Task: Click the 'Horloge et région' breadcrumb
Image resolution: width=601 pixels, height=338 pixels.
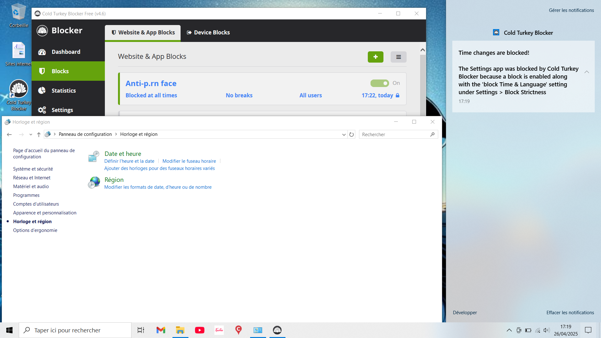Action: click(x=139, y=134)
